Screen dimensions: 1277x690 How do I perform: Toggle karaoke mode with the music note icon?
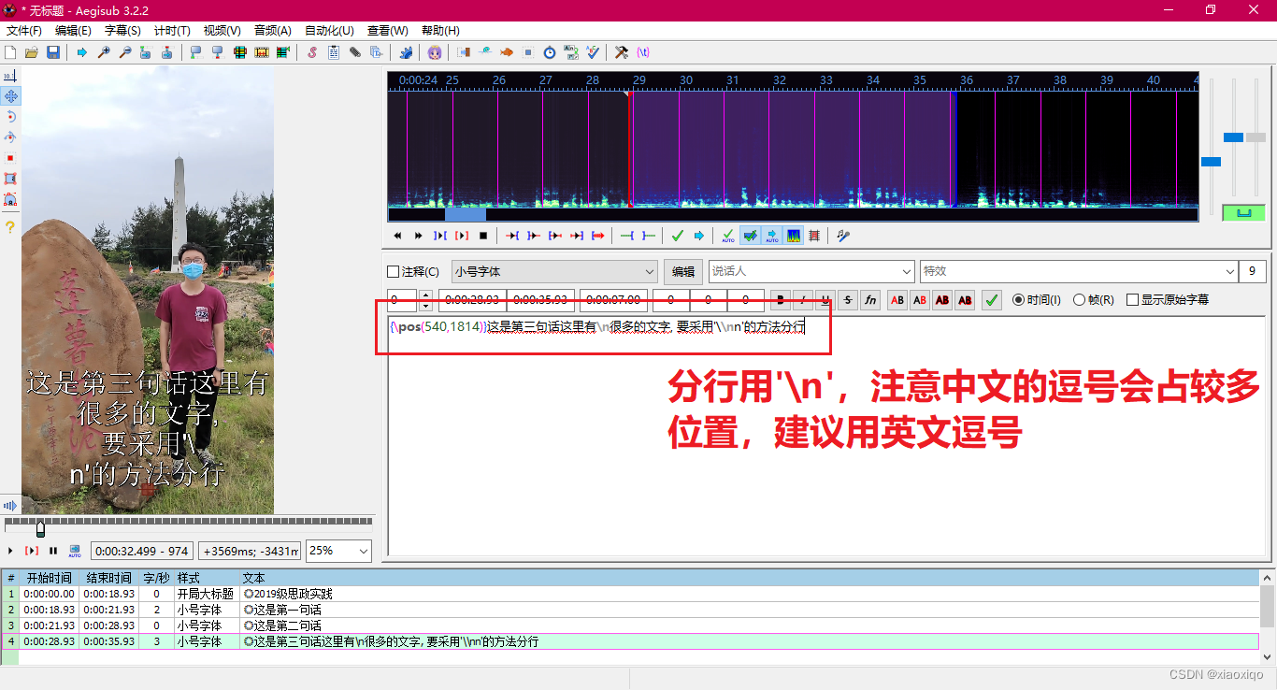click(842, 236)
